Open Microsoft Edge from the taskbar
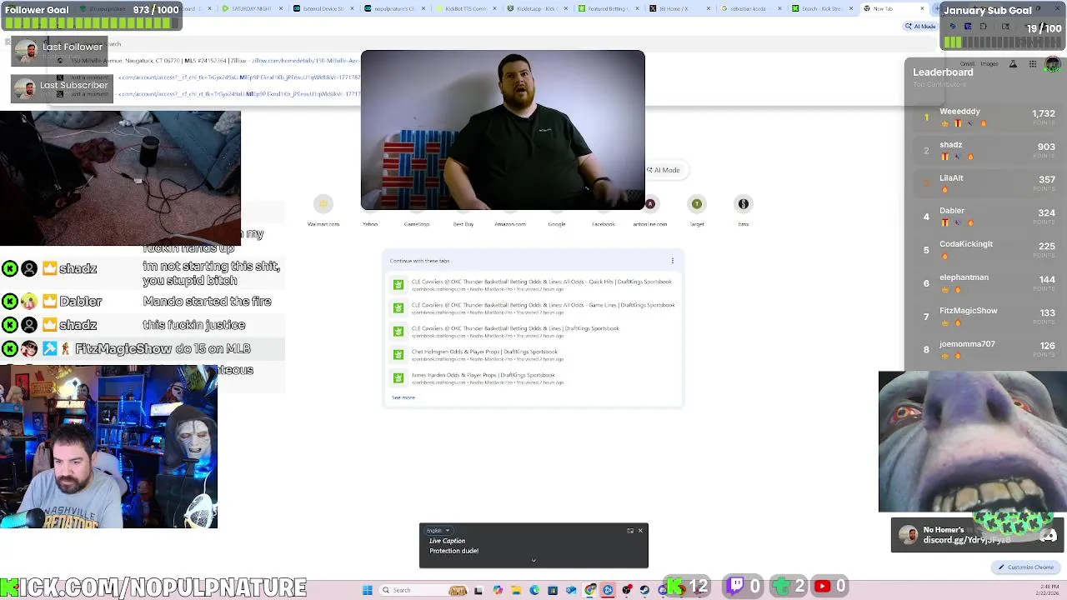Viewport: 1067px width, 600px height. tap(534, 590)
